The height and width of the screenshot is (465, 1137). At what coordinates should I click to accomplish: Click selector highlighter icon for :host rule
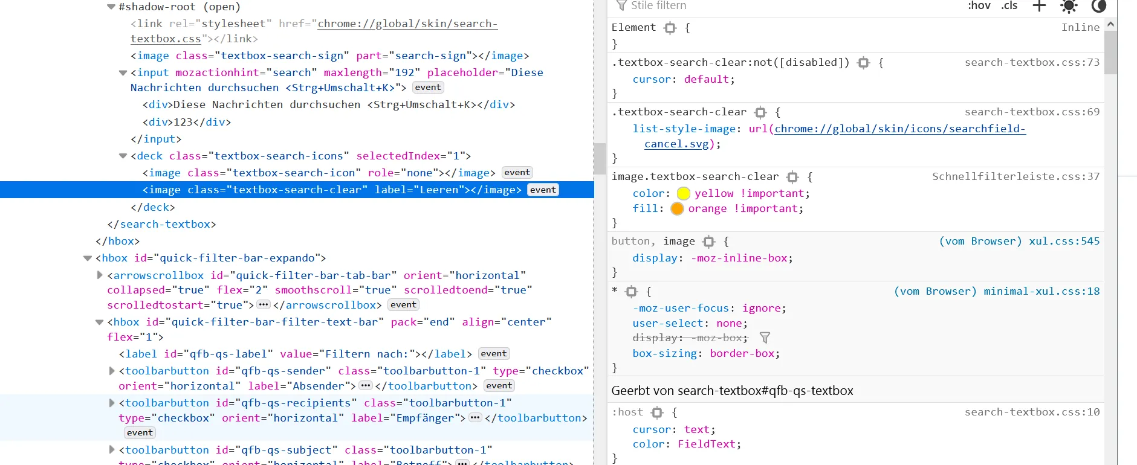(x=657, y=412)
